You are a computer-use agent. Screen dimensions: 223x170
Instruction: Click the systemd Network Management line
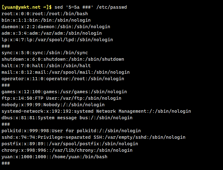click(96, 111)
